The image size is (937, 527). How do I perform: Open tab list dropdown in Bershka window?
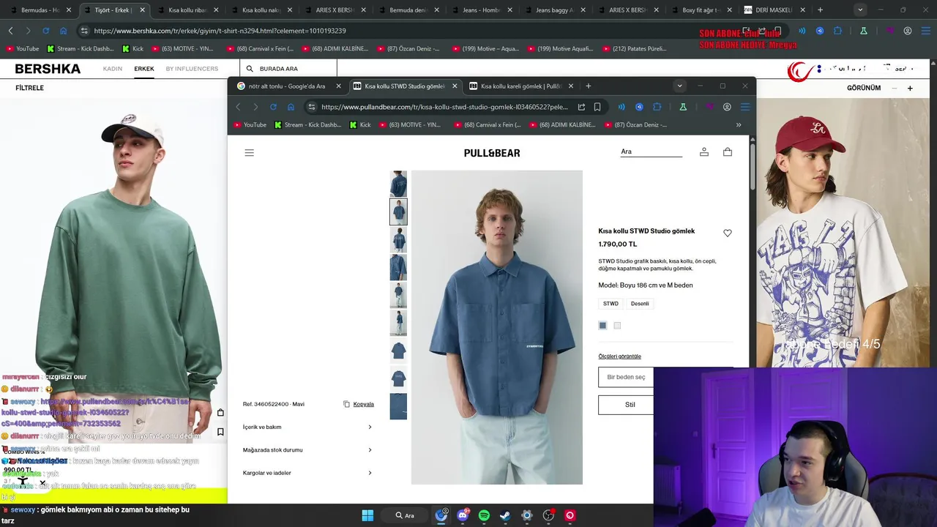(x=860, y=10)
